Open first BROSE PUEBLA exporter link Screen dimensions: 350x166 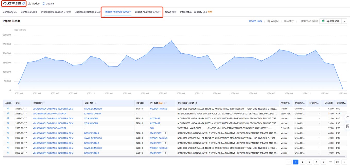tap(91, 133)
